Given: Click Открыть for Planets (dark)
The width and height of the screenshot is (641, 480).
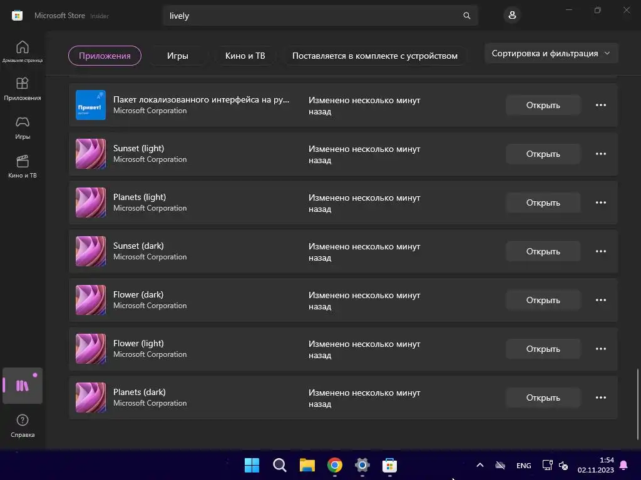Looking at the screenshot, I should tap(543, 397).
